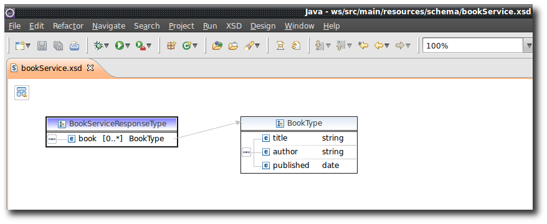547x224 pixels.
Task: Click the New Java Package icon
Action: pos(171,45)
